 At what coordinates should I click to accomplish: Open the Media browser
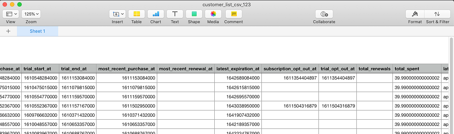pos(213,14)
